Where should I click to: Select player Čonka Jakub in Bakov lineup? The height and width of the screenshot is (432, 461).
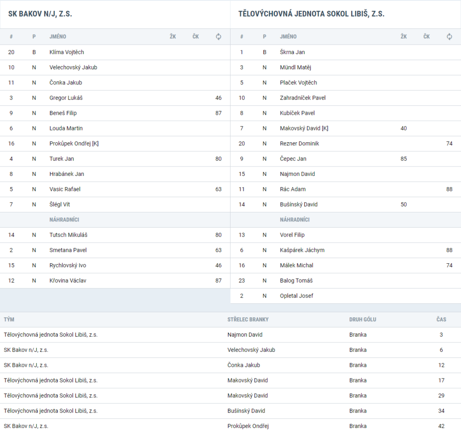(x=66, y=83)
